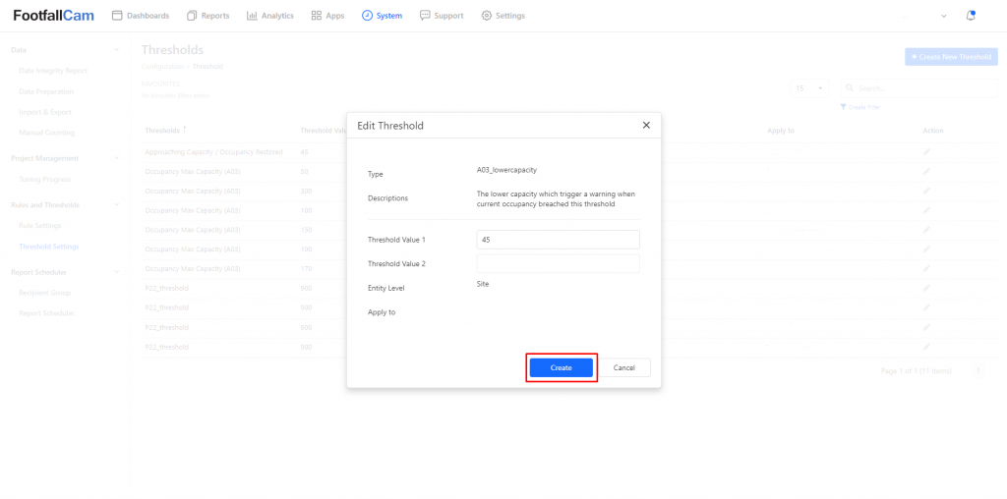Go to the Analytics menu

coord(270,16)
